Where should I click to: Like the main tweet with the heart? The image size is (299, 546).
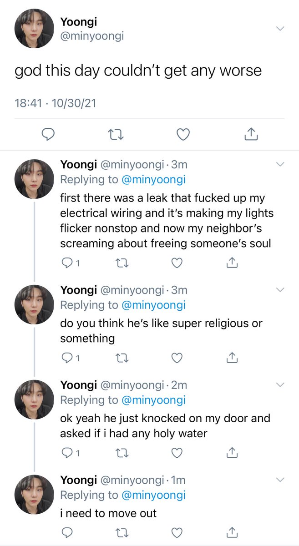(183, 134)
